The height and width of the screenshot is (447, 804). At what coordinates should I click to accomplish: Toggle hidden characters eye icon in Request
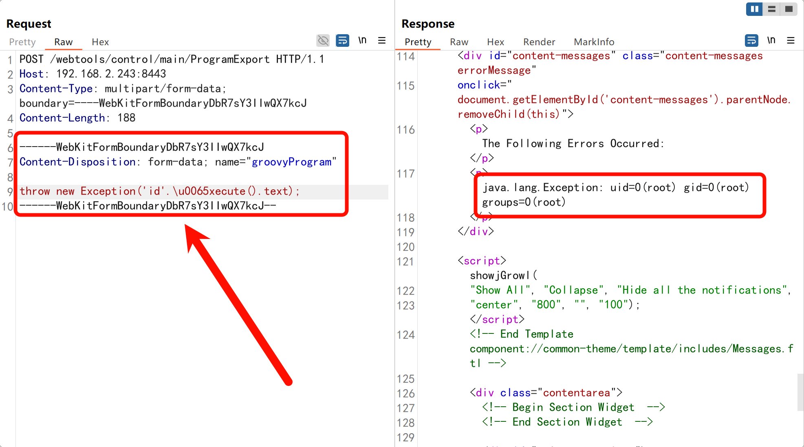pyautogui.click(x=323, y=40)
